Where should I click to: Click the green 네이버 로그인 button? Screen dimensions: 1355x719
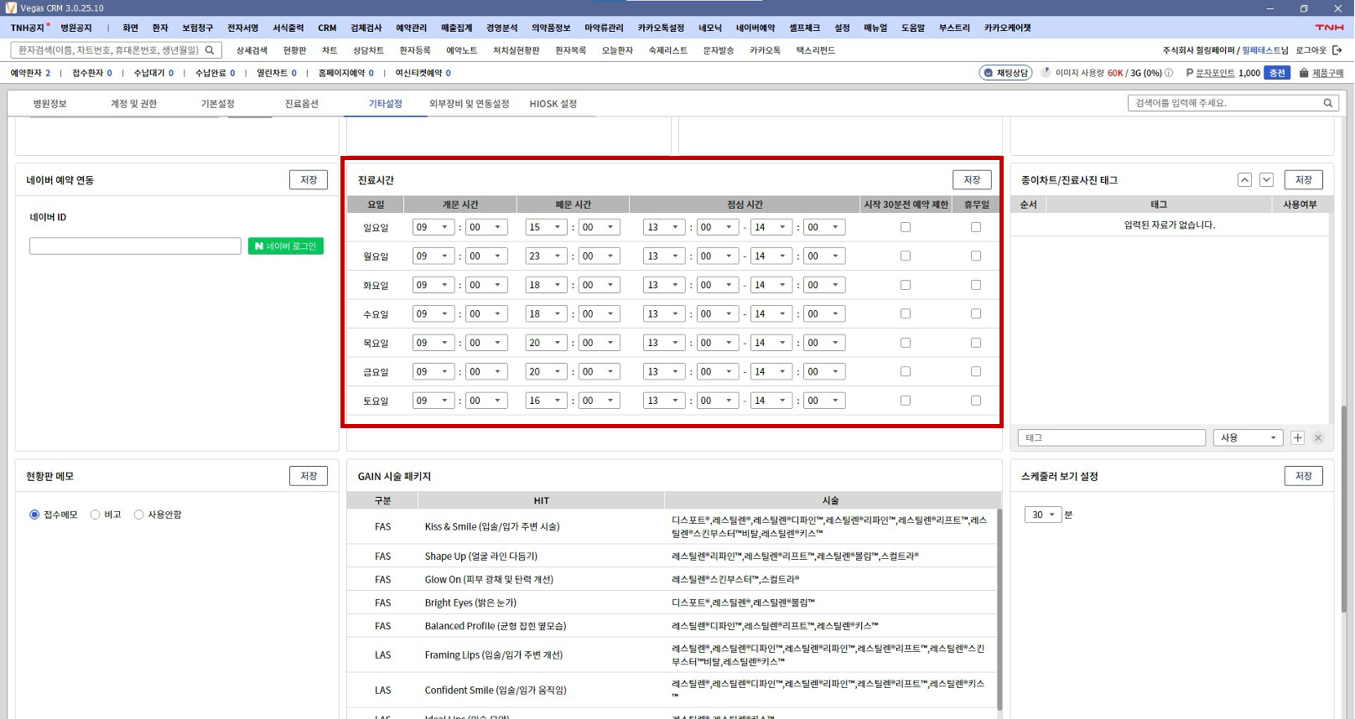[x=286, y=246]
